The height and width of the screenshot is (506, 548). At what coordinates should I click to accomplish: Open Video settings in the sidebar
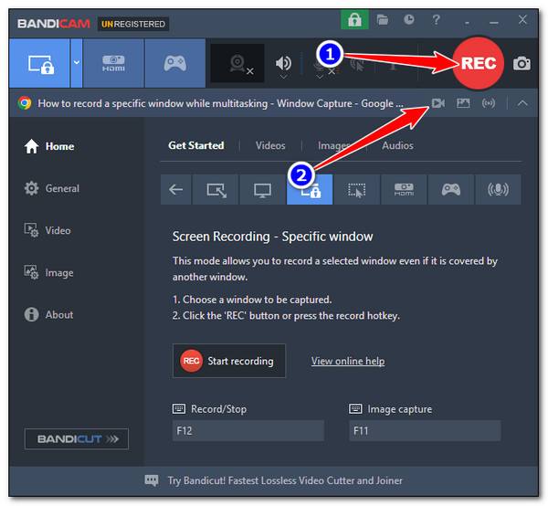(47, 230)
